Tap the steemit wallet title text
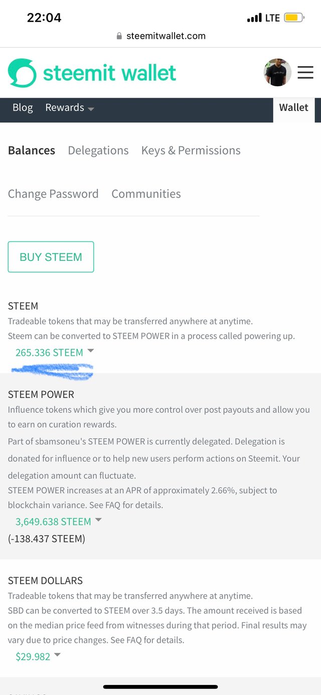 point(109,73)
